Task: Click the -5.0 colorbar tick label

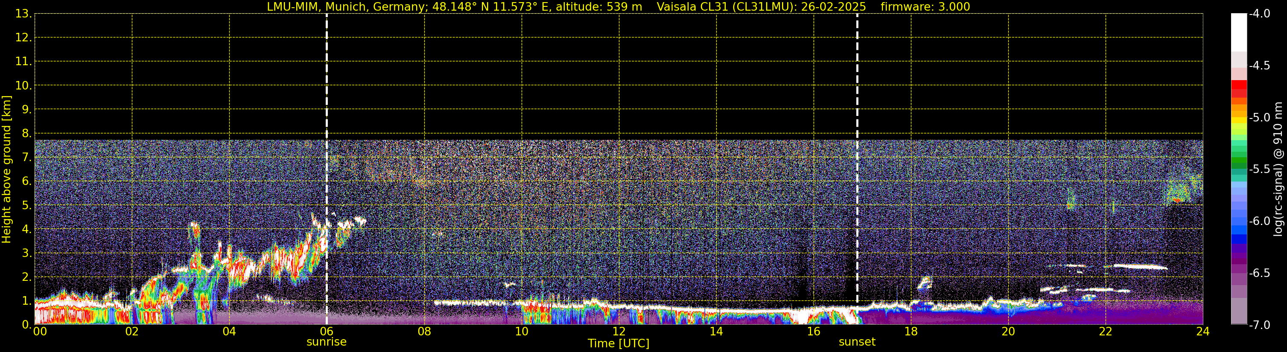Action: point(1259,118)
